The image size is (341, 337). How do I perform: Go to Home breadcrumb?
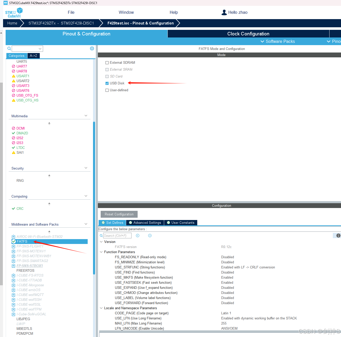[12, 23]
